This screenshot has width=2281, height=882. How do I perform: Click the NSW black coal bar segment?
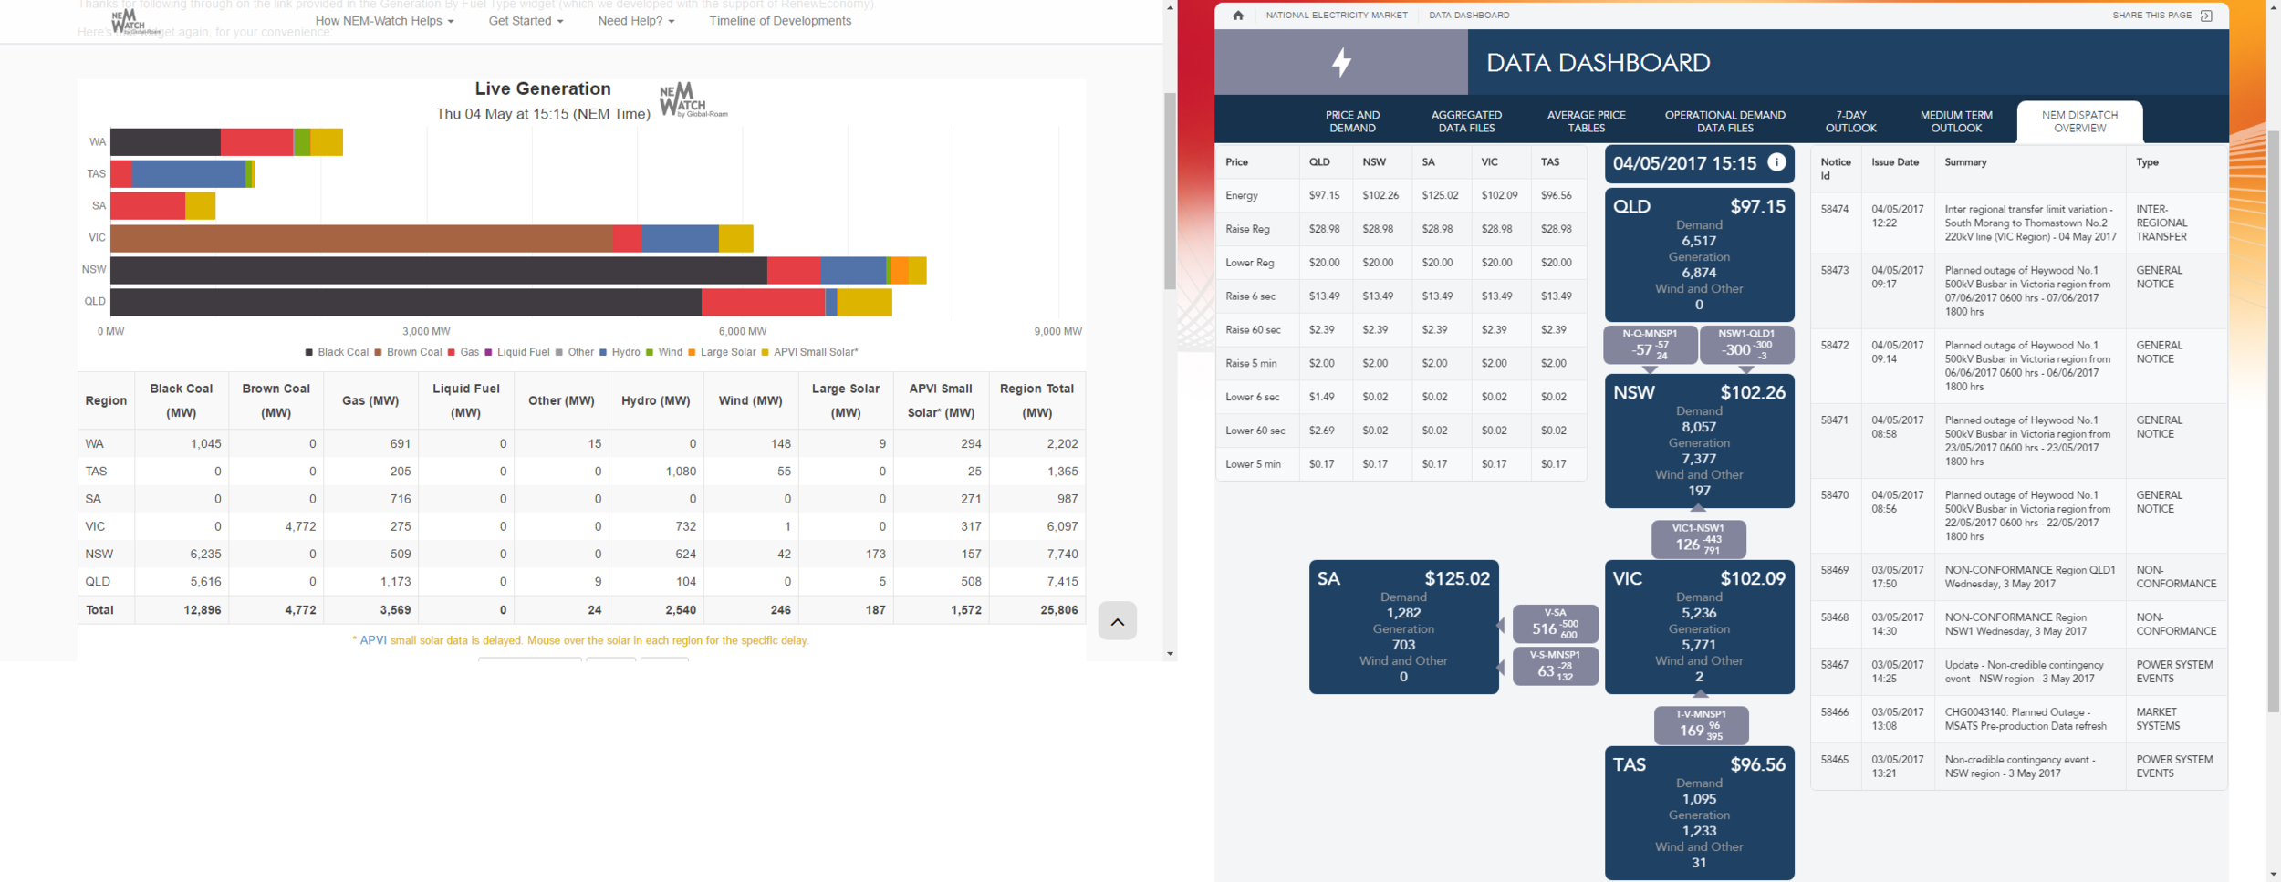(x=439, y=270)
